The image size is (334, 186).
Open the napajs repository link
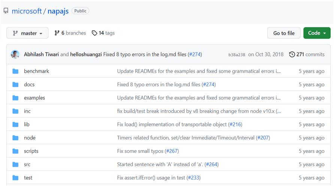(58, 11)
